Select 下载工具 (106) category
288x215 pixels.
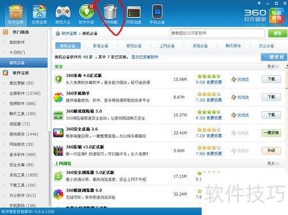point(24,185)
